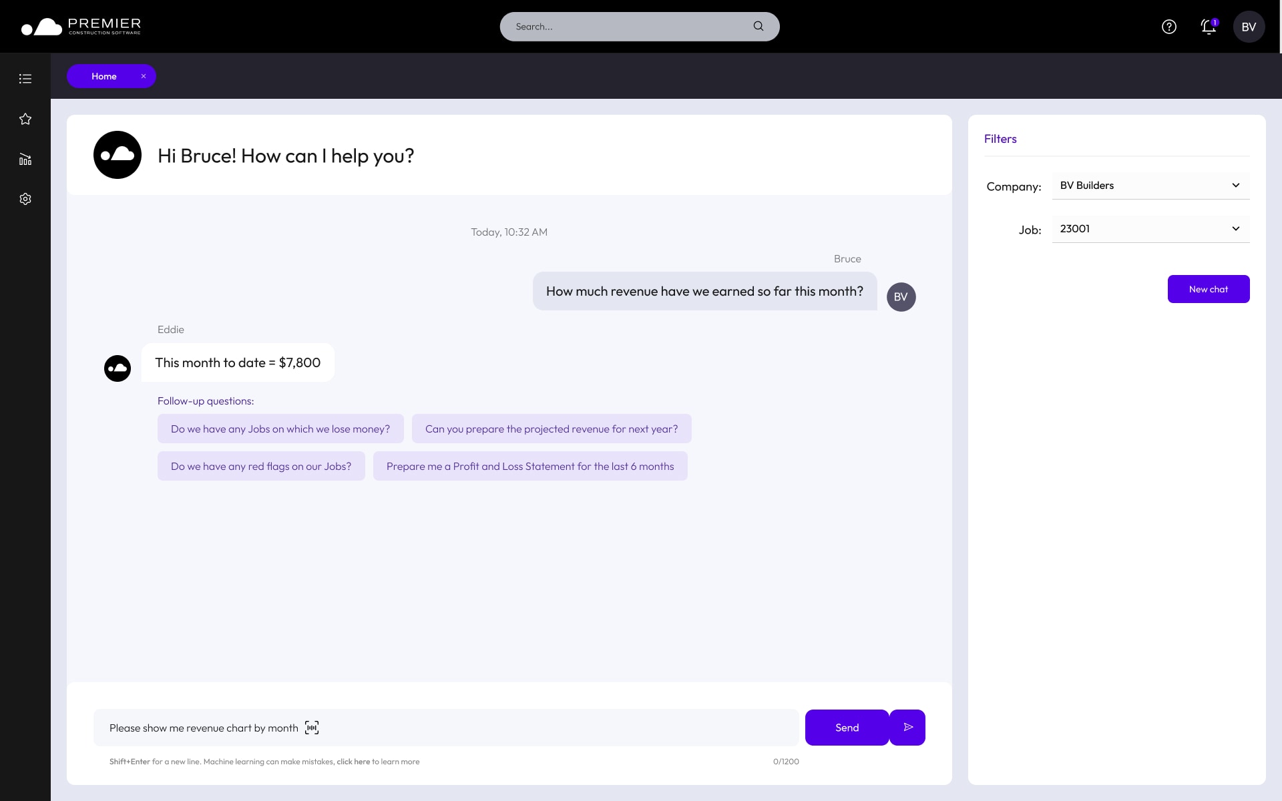Click the voice input icon in message box
The width and height of the screenshot is (1282, 801).
pyautogui.click(x=312, y=728)
